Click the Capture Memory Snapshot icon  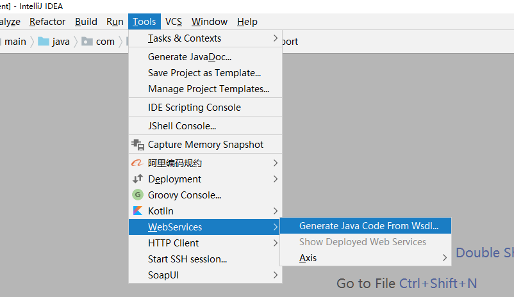coord(138,145)
